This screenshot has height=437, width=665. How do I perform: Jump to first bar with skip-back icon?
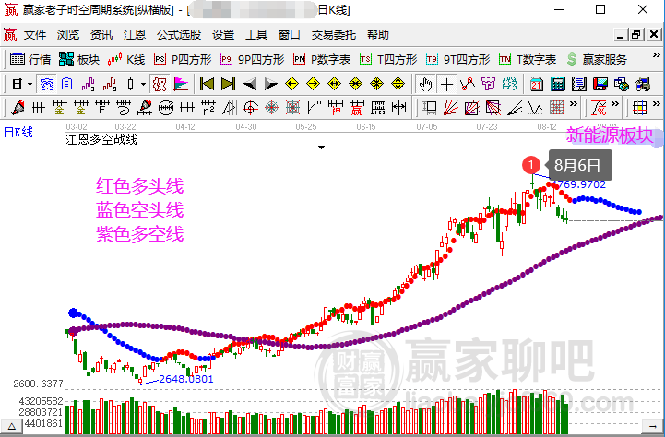click(207, 84)
